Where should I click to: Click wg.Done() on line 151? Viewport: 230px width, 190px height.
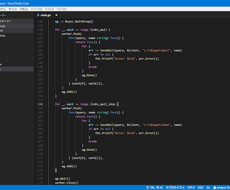[x=89, y=75]
